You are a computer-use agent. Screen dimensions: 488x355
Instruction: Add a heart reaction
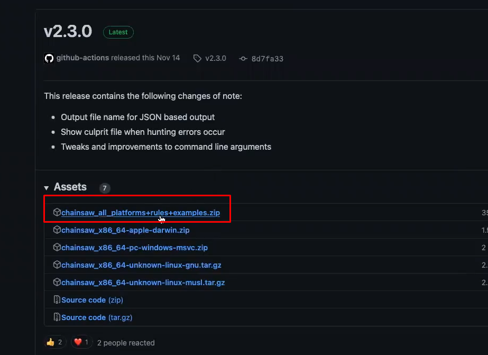tap(81, 342)
